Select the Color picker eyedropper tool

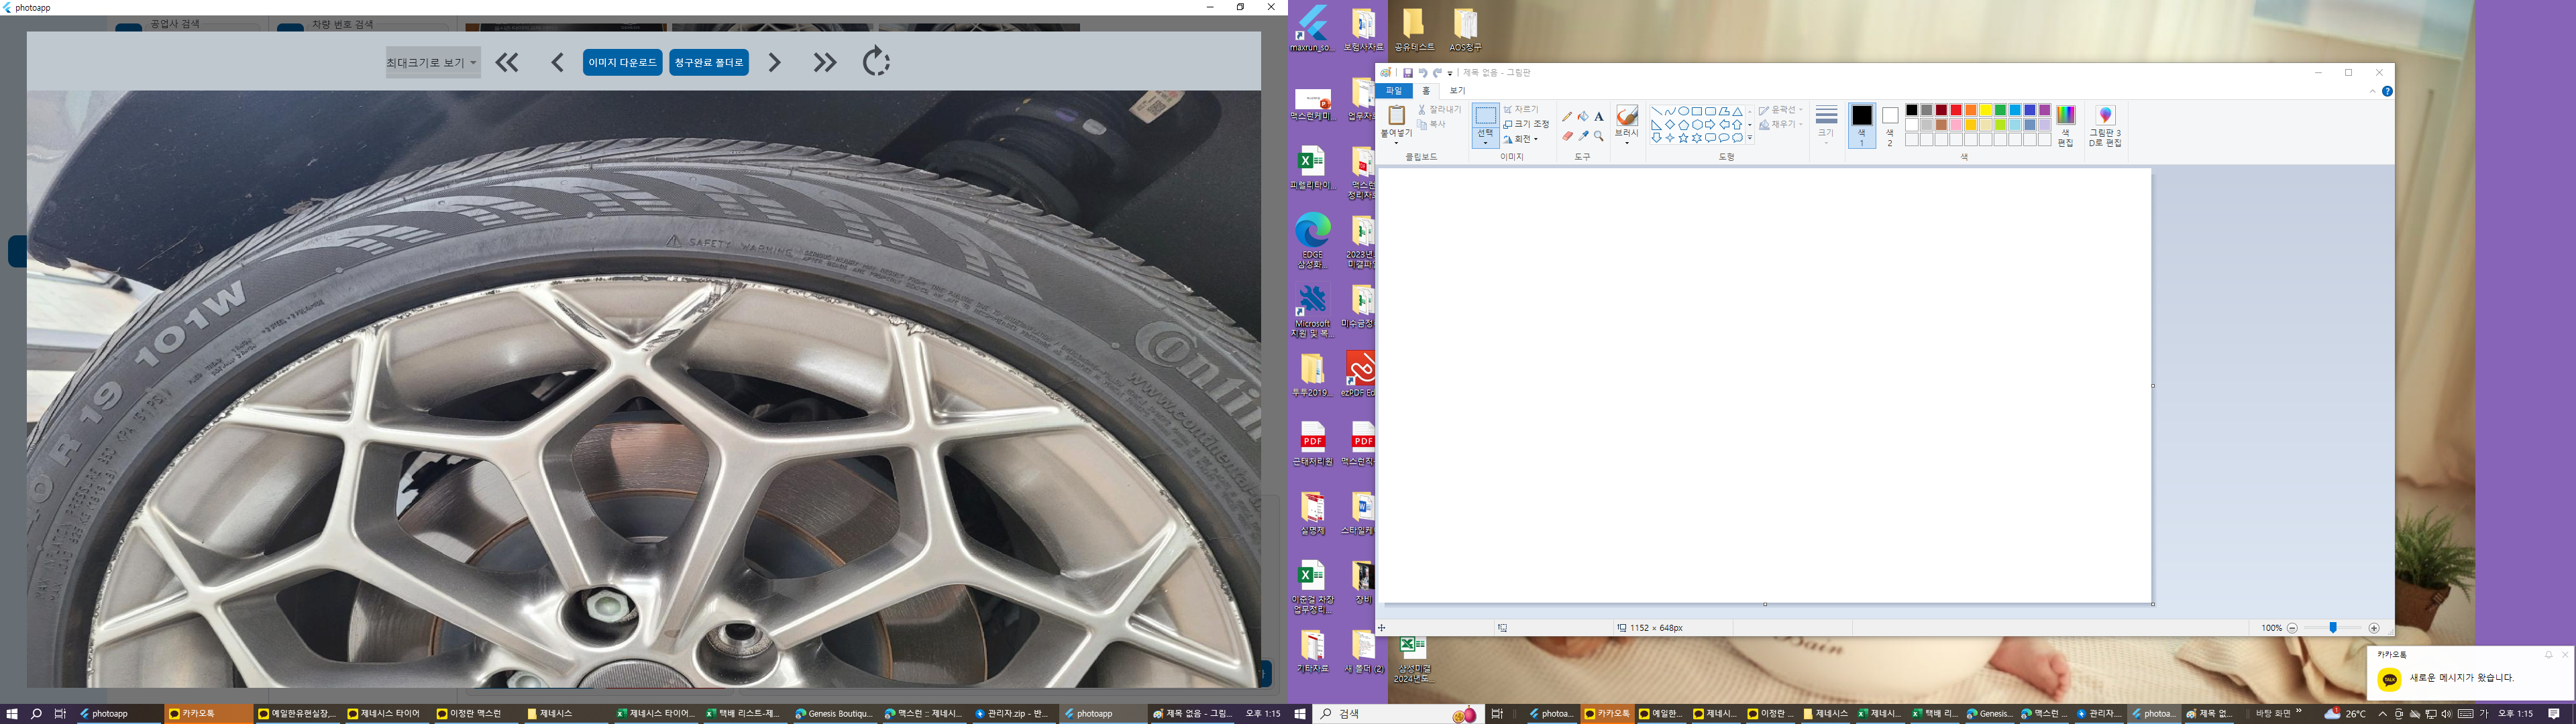tap(1583, 136)
